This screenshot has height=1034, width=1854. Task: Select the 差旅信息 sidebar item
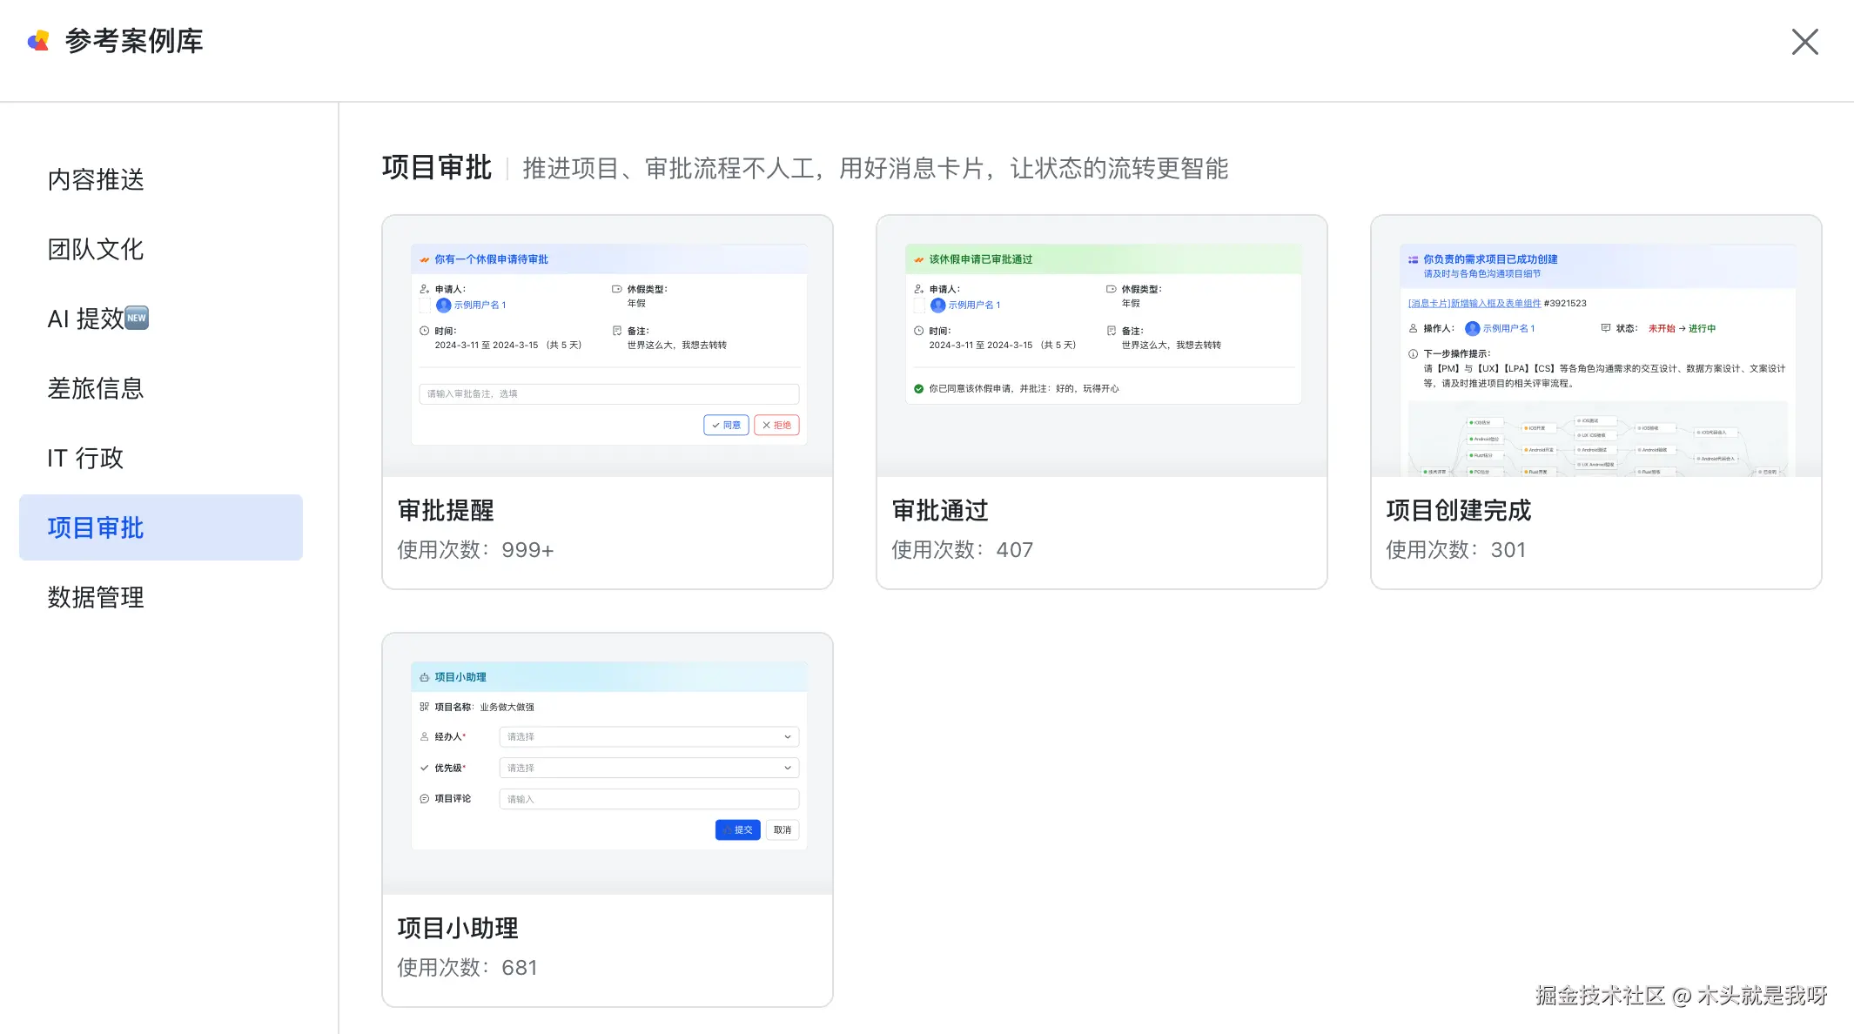96,388
